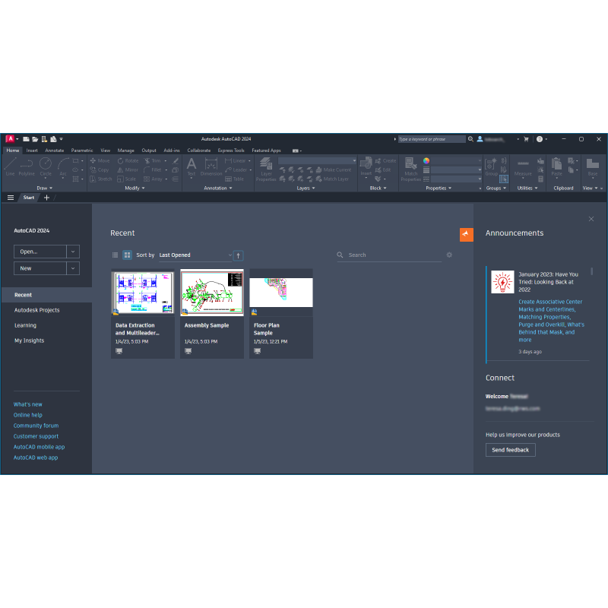Click the Send feedback button
The width and height of the screenshot is (608, 608).
(510, 450)
